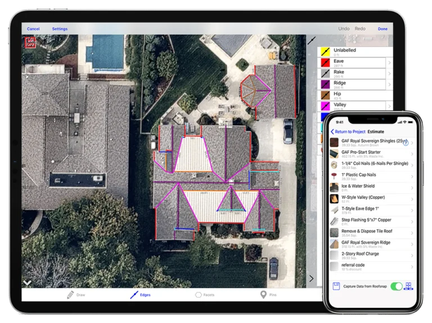
Task: Tap the grid layout icon beside the switch
Action: pos(408,286)
